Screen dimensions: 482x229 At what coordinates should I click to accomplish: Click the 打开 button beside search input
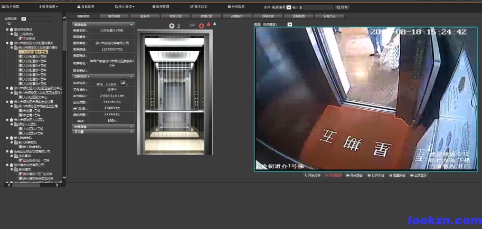pyautogui.click(x=342, y=7)
